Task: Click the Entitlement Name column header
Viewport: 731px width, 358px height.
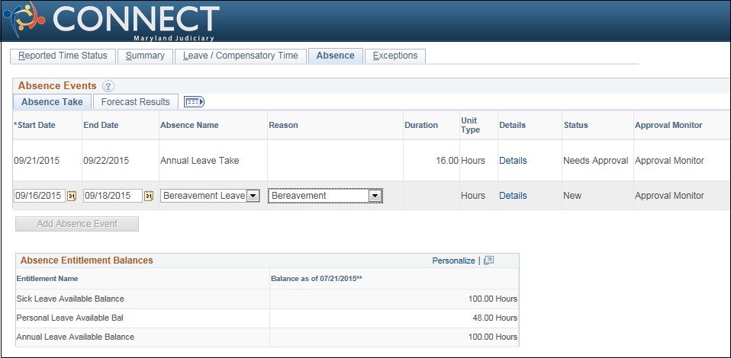Action: point(47,279)
